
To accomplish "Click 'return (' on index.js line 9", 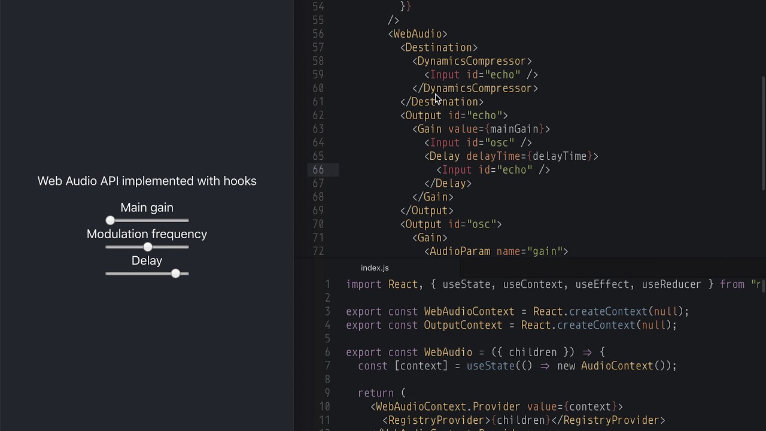I will pos(382,393).
